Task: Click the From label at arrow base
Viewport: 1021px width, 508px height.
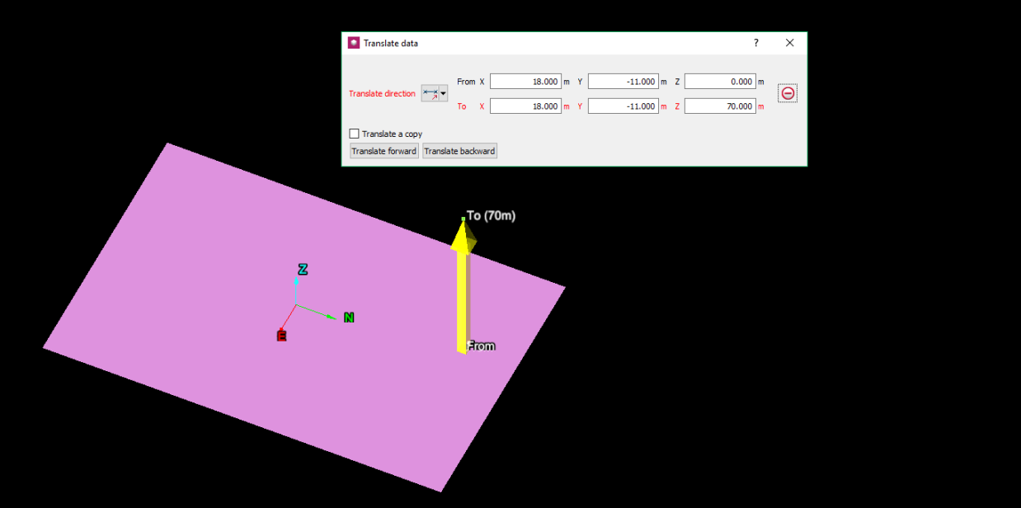Action: [481, 346]
